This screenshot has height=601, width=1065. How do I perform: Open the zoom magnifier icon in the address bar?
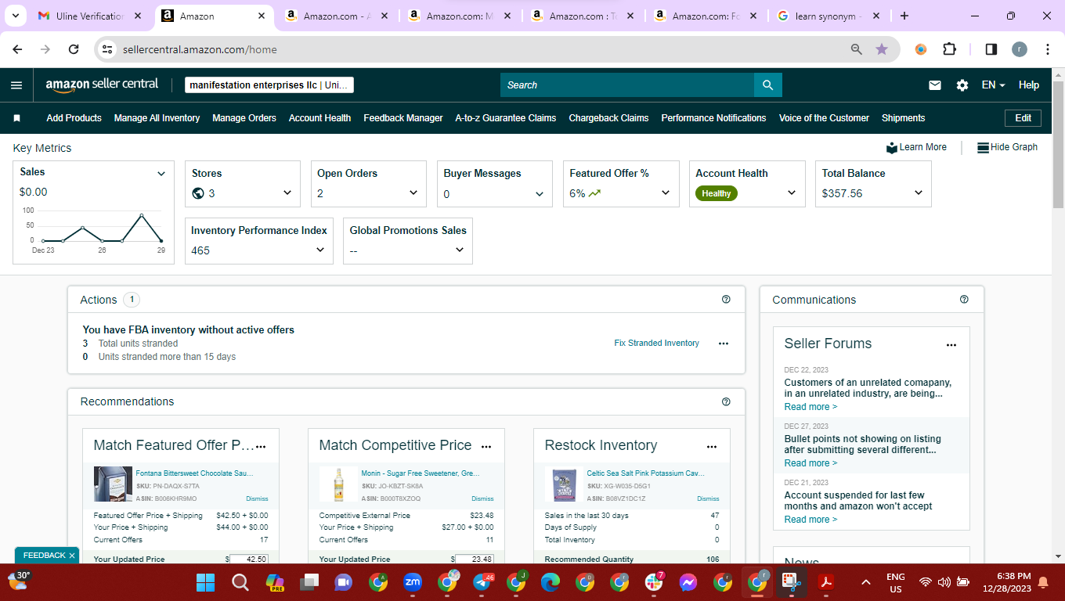(x=857, y=49)
